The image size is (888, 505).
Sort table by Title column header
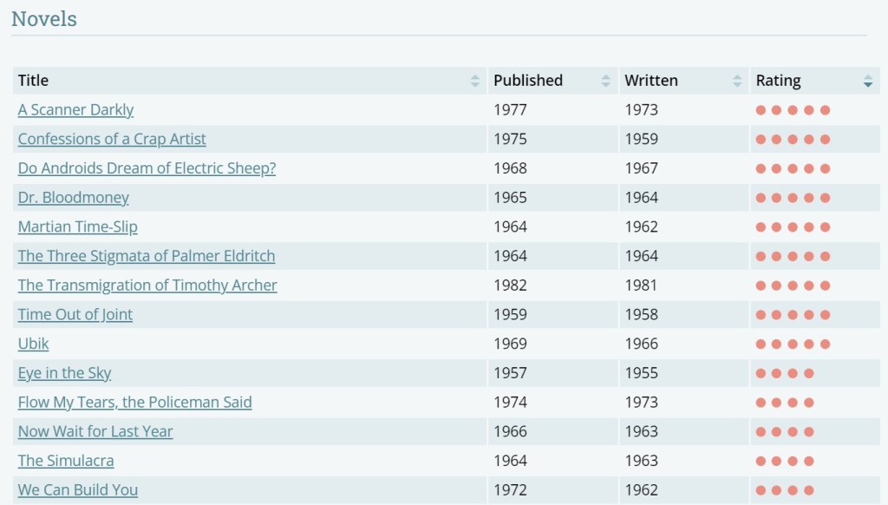tap(33, 81)
